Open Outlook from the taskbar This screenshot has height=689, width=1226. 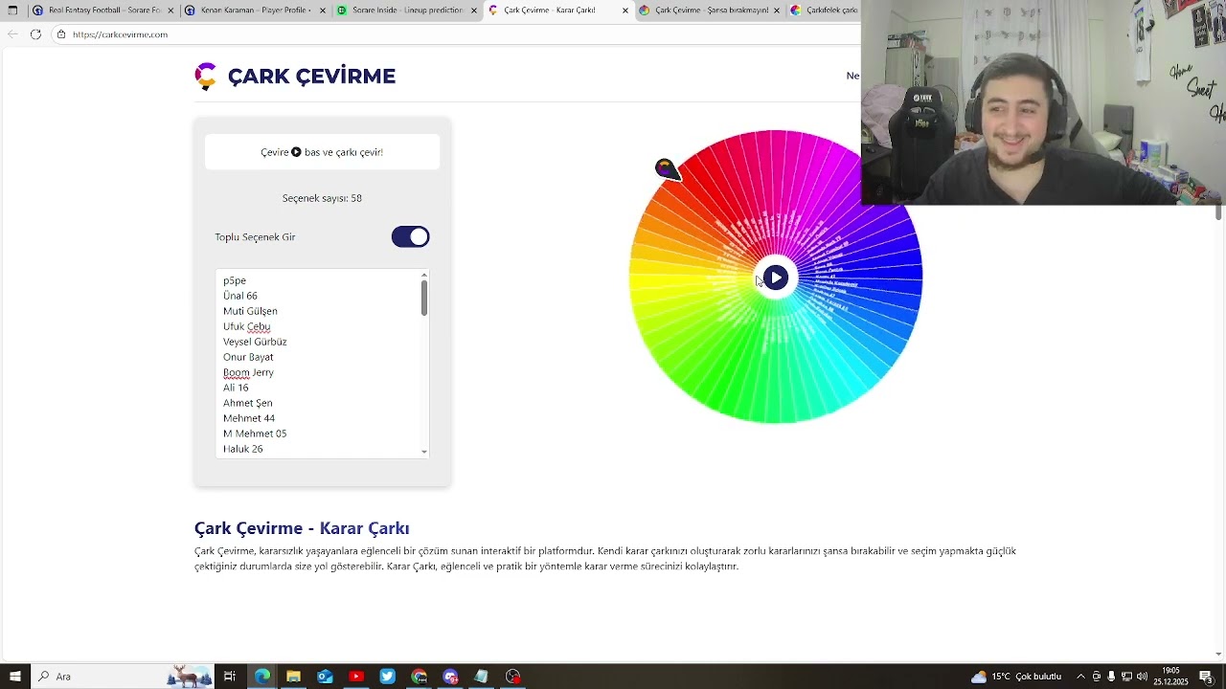[x=325, y=677]
